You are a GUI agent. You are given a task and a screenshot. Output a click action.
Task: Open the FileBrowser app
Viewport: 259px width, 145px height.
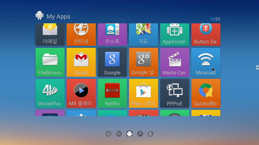[50, 62]
